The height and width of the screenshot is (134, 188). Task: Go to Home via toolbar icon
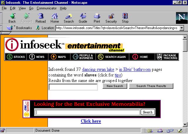55,18
